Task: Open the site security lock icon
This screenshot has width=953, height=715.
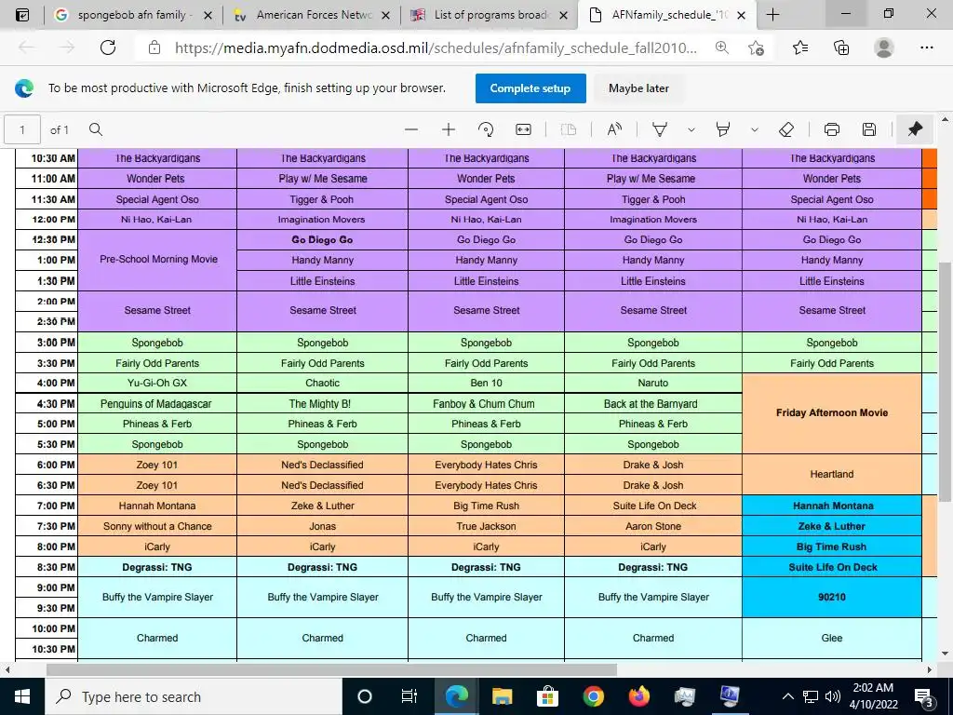Action: point(154,47)
